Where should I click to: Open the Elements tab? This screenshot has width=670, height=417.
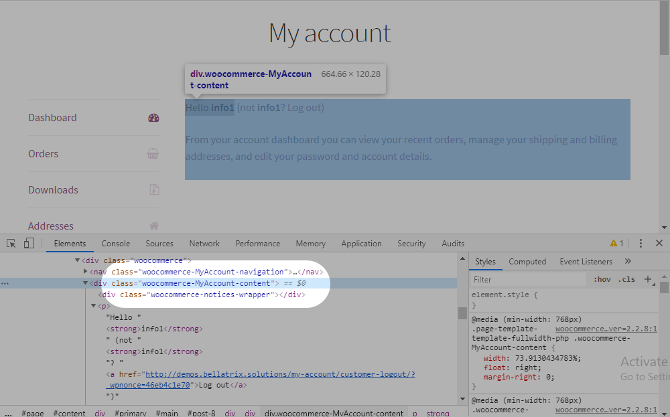[x=70, y=243]
